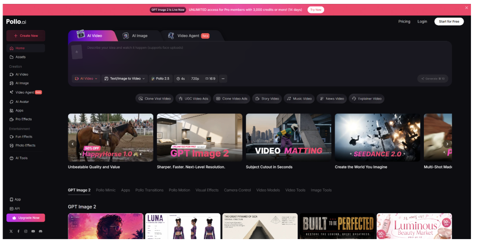Choose the Music Video chip

tap(299, 99)
